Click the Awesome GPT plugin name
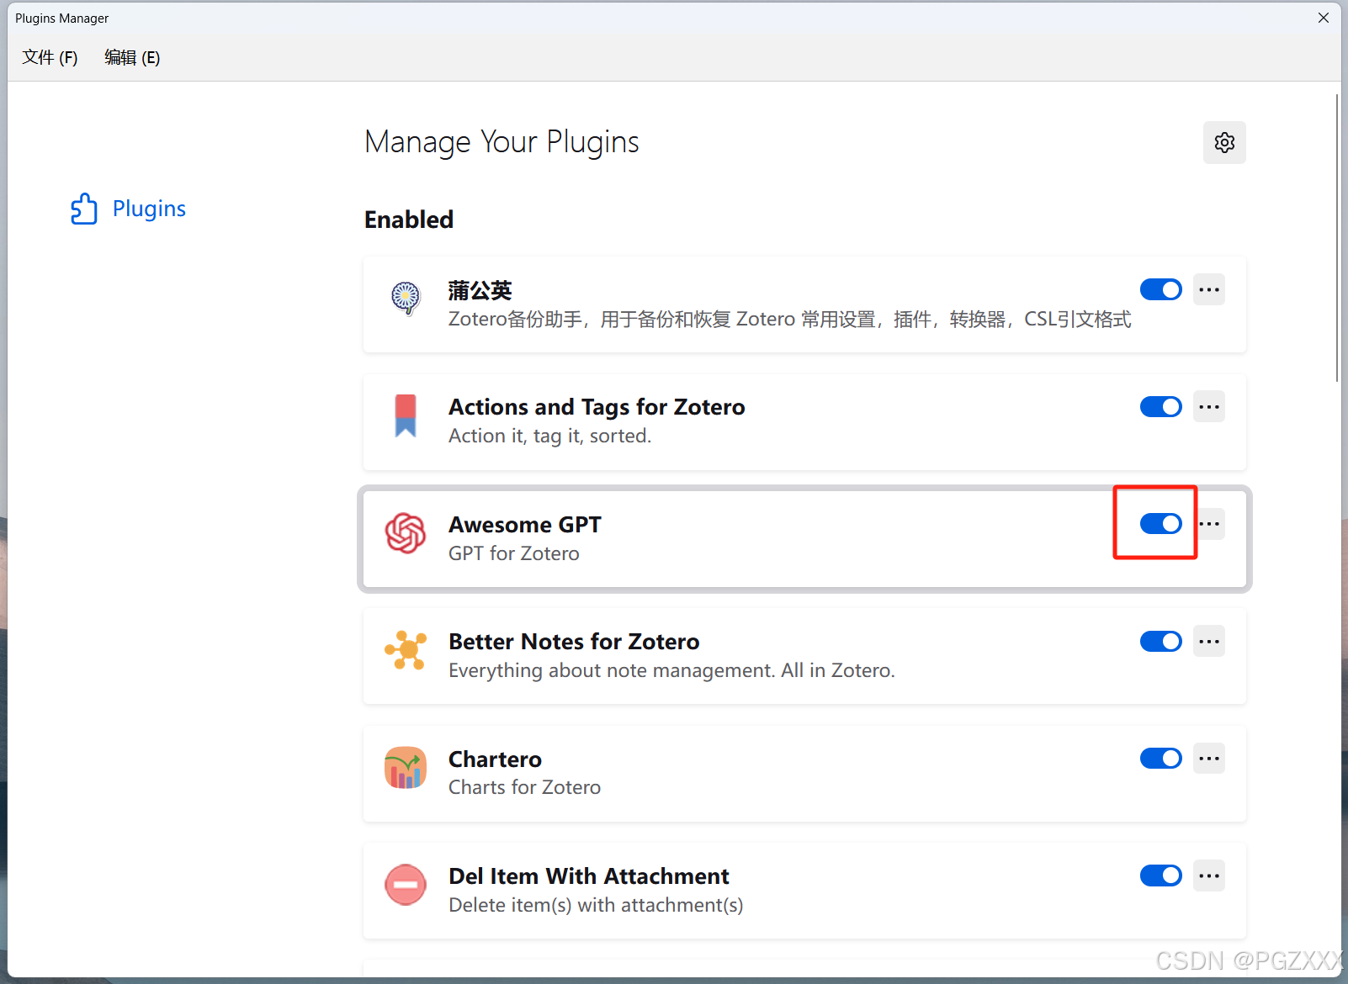 tap(525, 525)
